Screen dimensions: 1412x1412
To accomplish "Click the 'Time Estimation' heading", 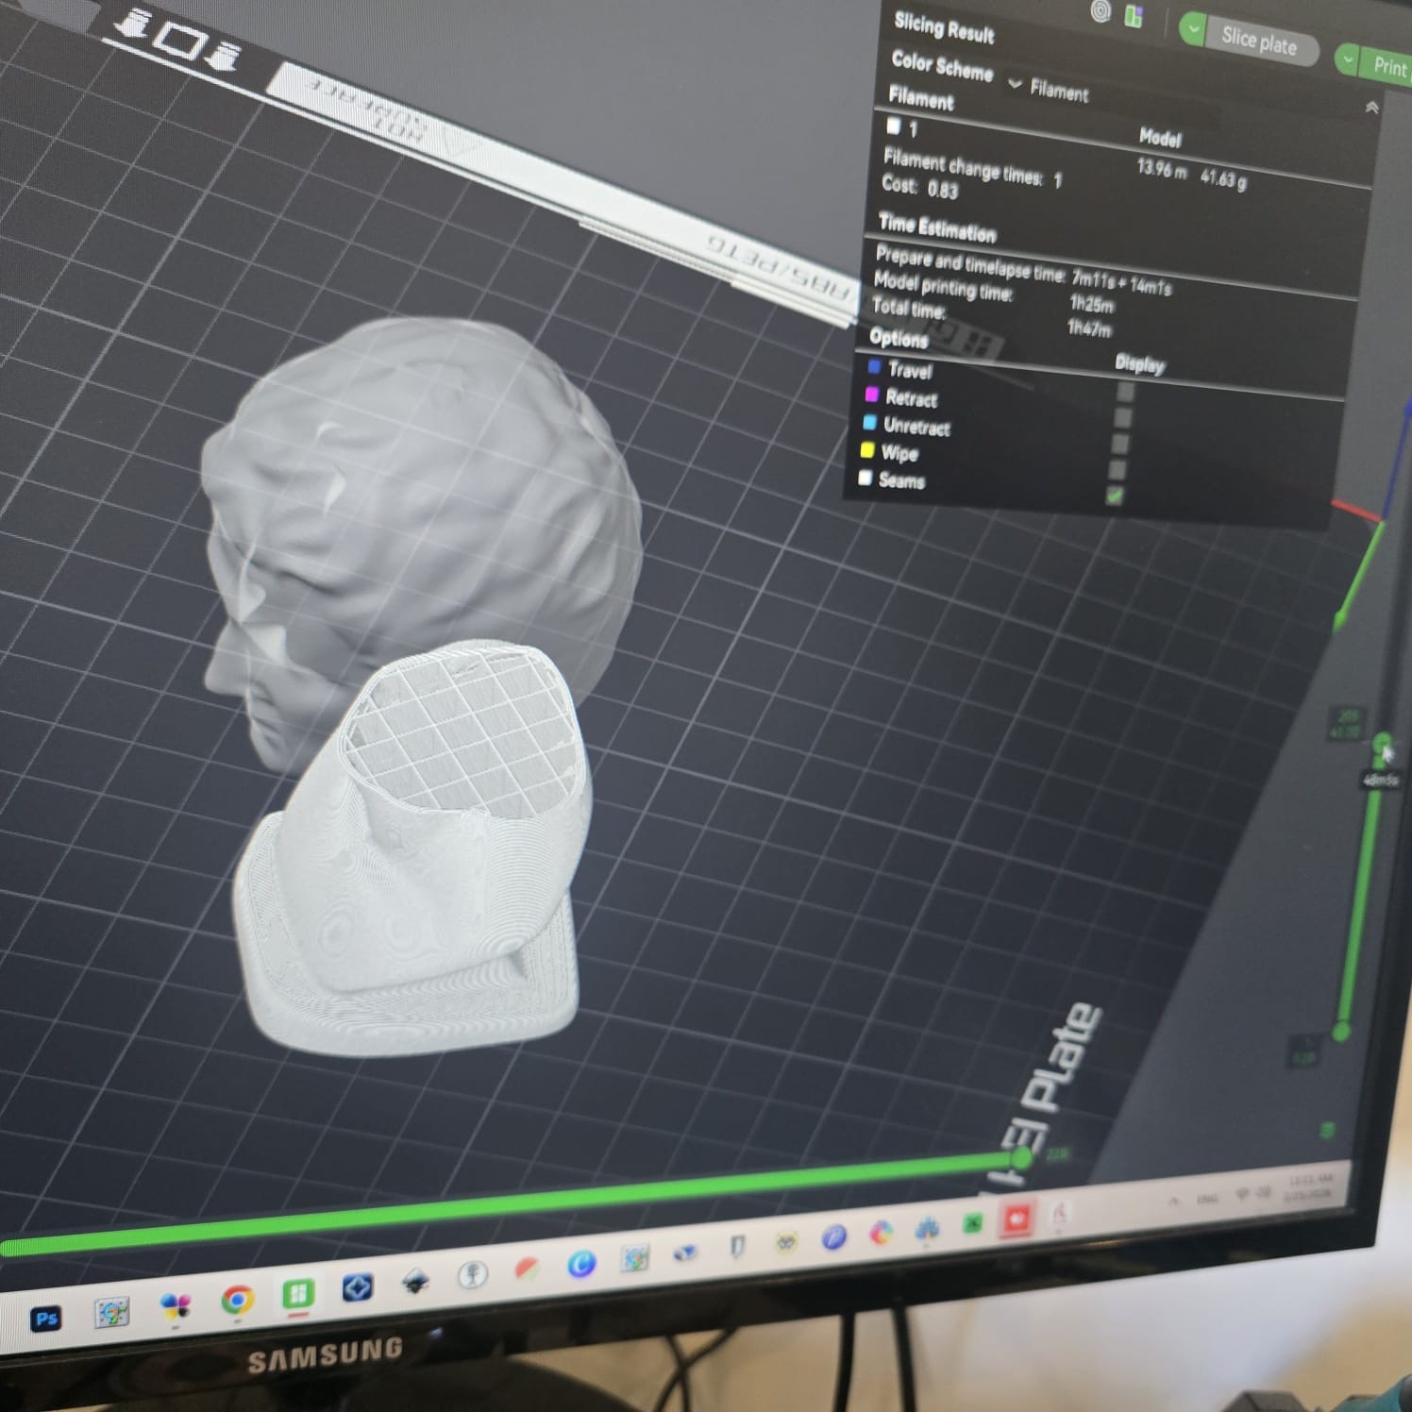I will pos(937,227).
